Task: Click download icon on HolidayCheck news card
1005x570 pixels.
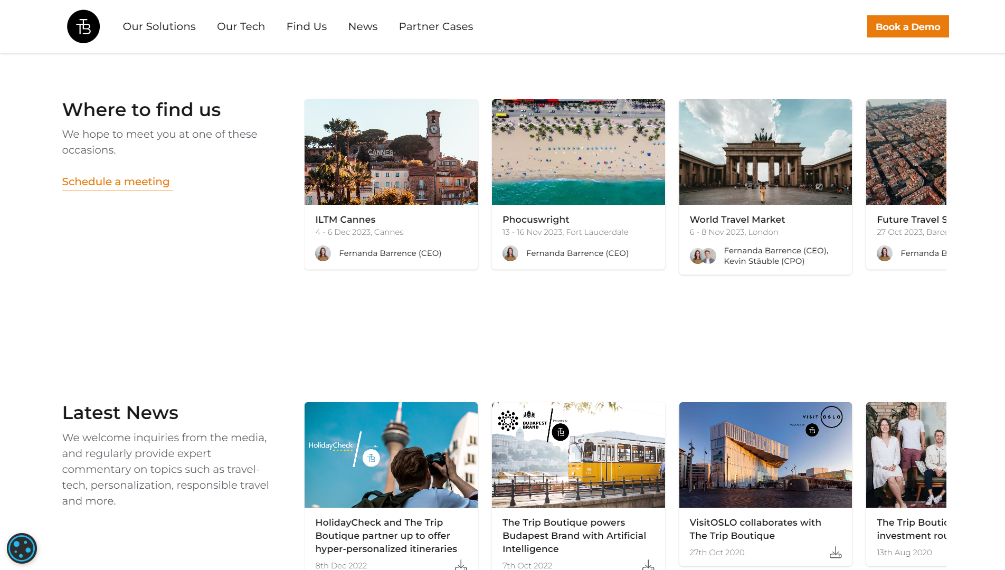Action: click(x=461, y=565)
